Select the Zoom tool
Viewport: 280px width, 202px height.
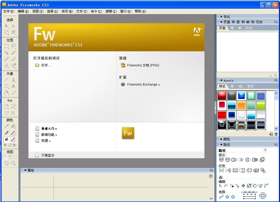pyautogui.click(x=13, y=163)
